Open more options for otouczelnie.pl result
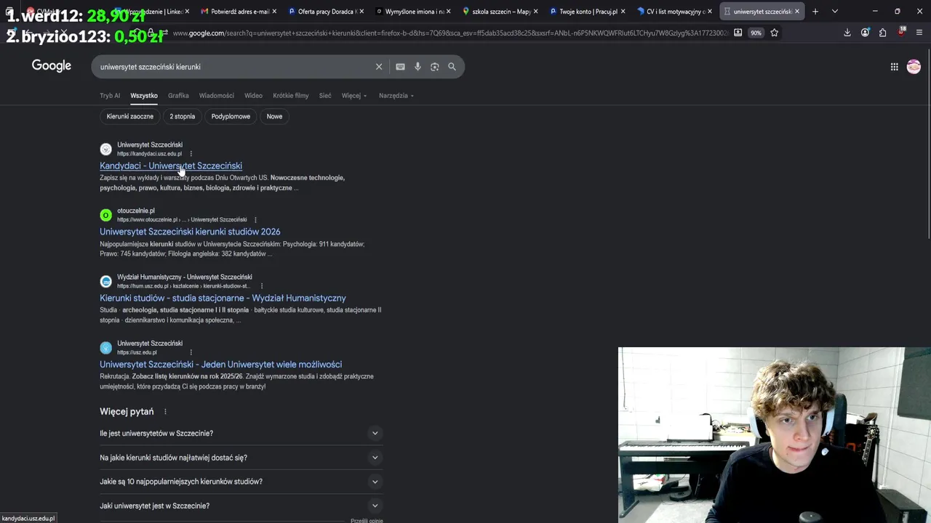Viewport: 931px width, 523px height. pyautogui.click(x=255, y=219)
